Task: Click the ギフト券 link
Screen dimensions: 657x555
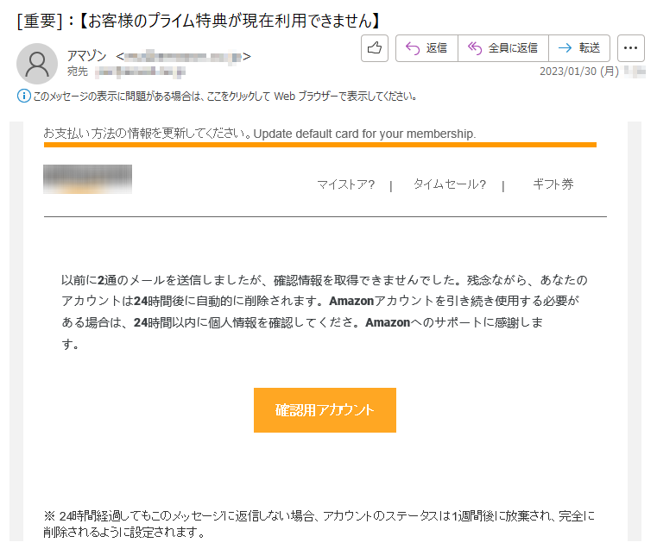Action: click(553, 184)
